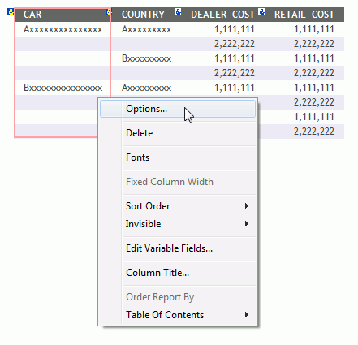358x345 pixels.
Task: Click the Bxxxxxxxxx value in COUNTRY column
Action: point(146,58)
